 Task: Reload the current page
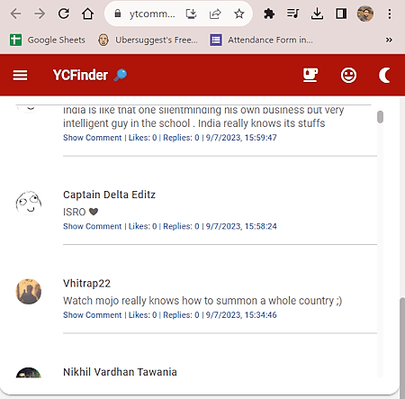(x=64, y=14)
